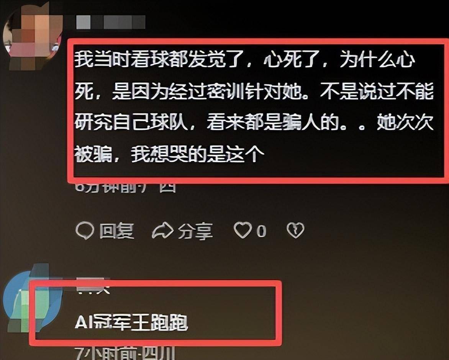
Task: Select the comment line starting 研究自己球队
Action: click(254, 123)
